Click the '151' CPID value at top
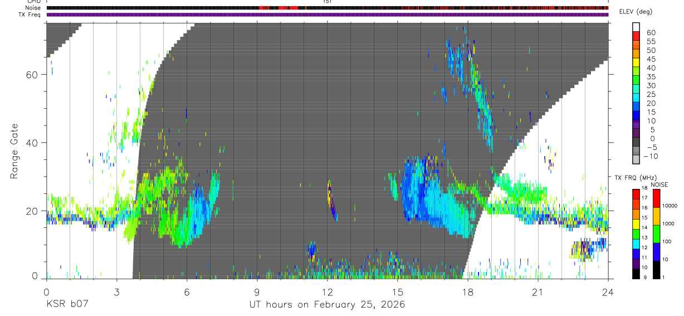 327,2
